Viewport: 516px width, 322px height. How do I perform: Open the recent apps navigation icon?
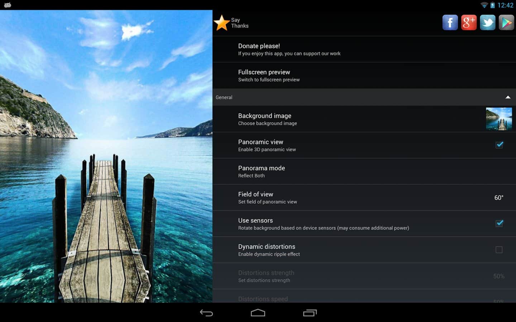click(310, 313)
